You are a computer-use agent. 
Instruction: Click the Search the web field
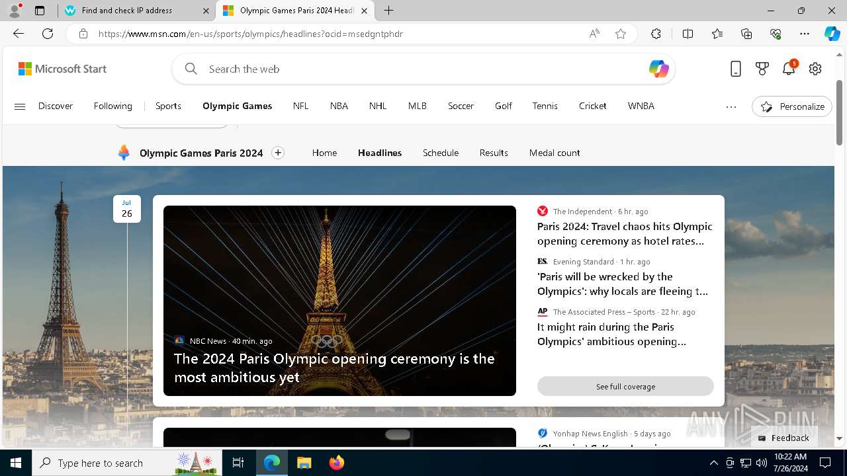click(x=423, y=69)
